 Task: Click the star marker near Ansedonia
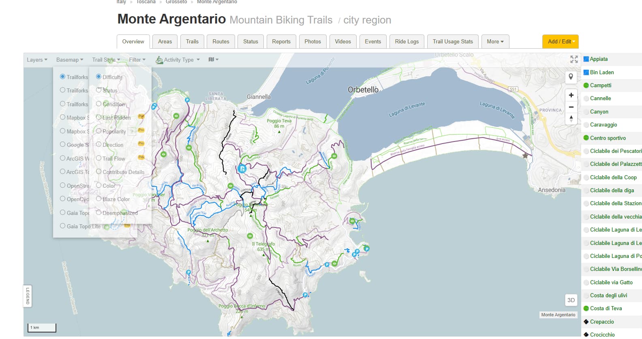tap(525, 155)
